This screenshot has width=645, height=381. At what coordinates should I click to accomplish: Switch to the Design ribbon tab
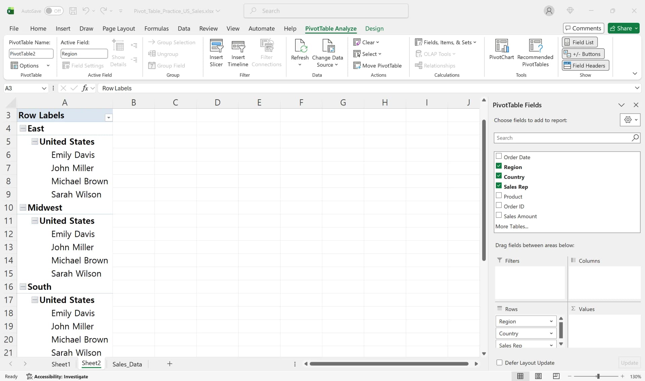[375, 29]
